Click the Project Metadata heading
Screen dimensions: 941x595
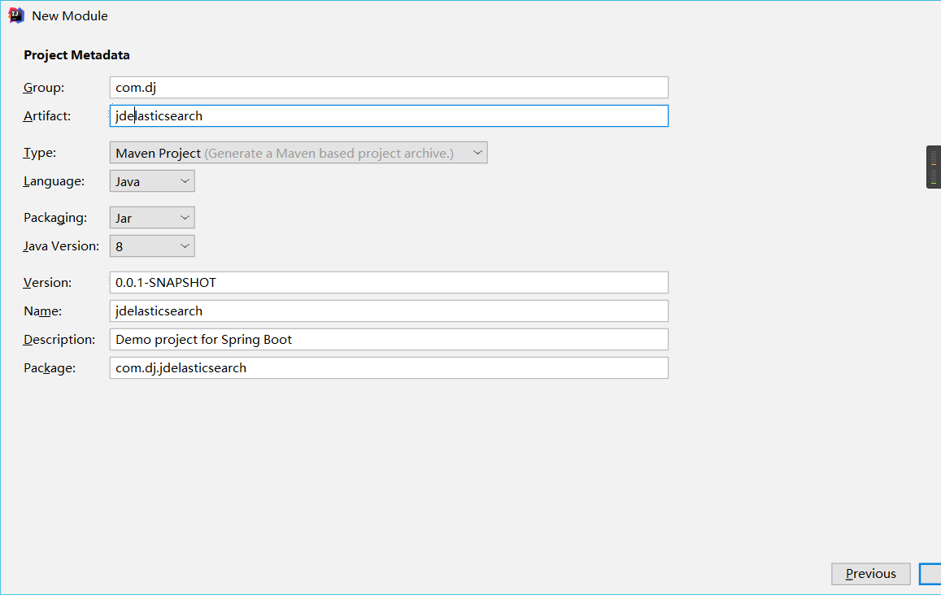pos(76,55)
